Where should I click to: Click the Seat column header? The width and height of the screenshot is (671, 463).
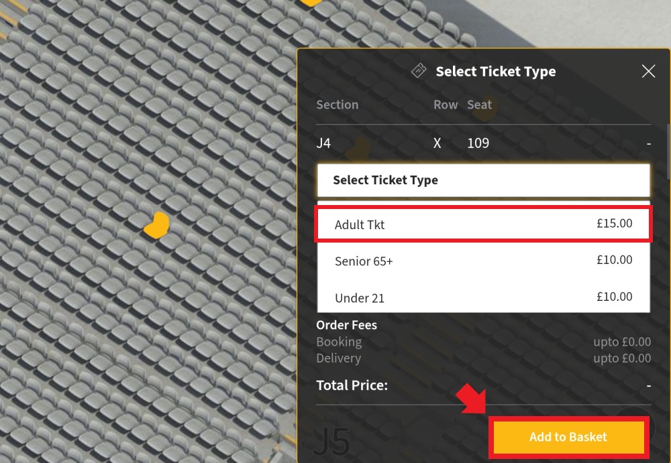point(479,105)
